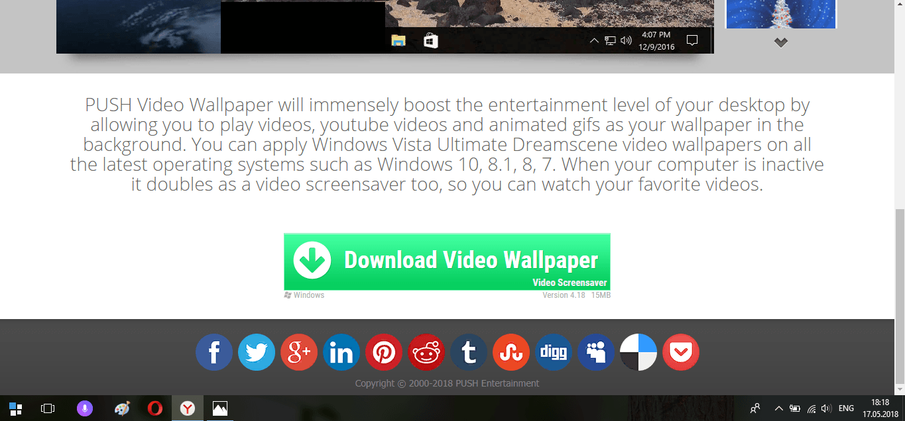Viewport: 905px width, 421px height.
Task: Open the Photos app from taskbar
Action: (220, 408)
